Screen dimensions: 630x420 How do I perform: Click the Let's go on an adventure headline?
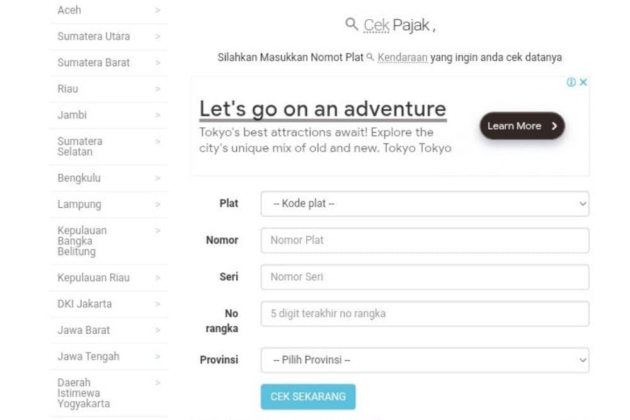click(323, 109)
